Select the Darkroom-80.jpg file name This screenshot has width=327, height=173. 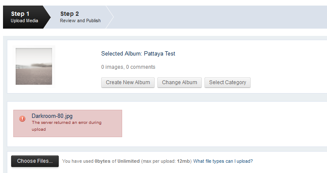pos(52,116)
